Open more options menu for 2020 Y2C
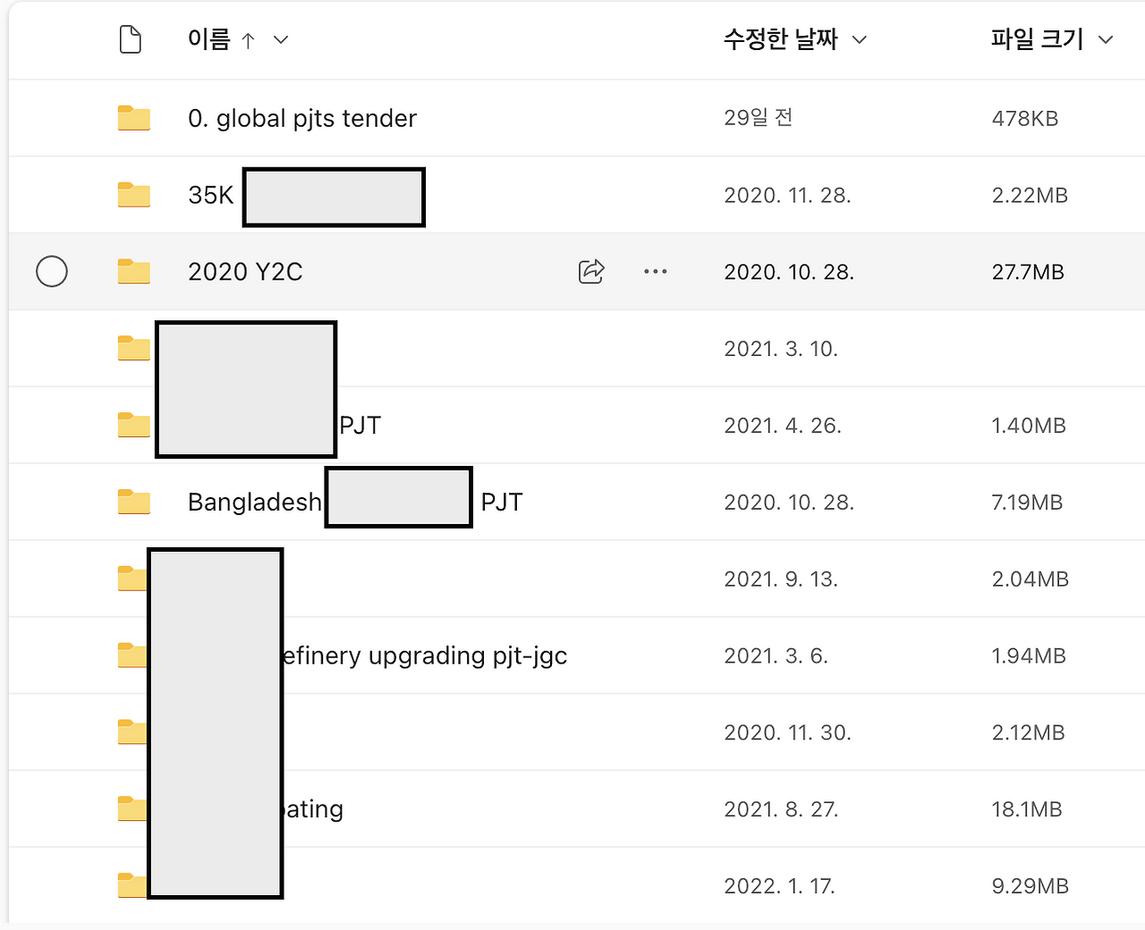1145x930 pixels. coord(656,271)
